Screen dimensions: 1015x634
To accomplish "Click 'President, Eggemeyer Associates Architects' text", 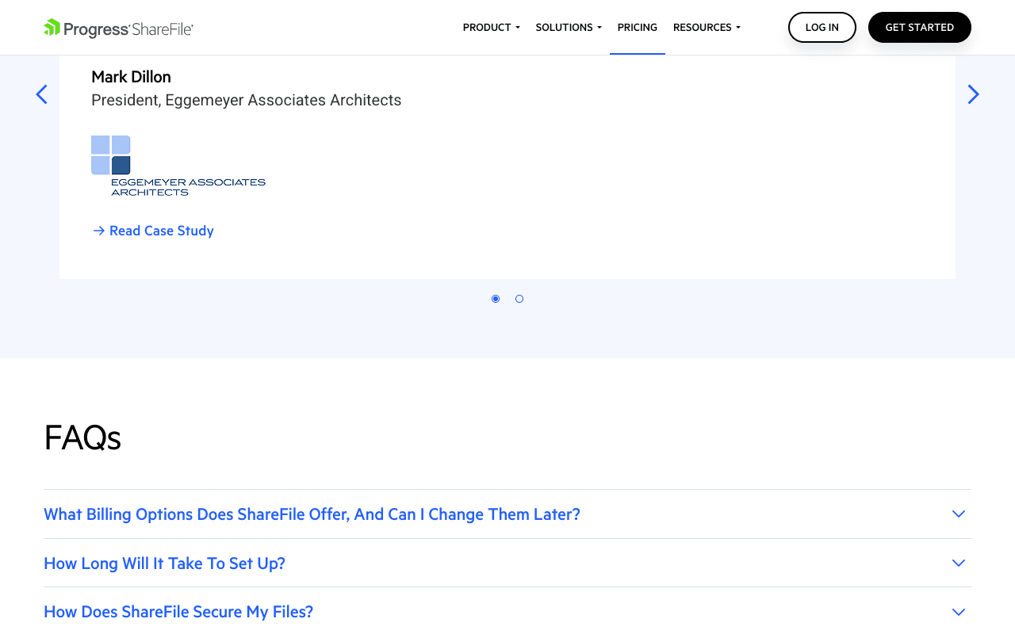I will (247, 101).
